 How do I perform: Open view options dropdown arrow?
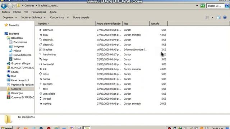[212, 18]
